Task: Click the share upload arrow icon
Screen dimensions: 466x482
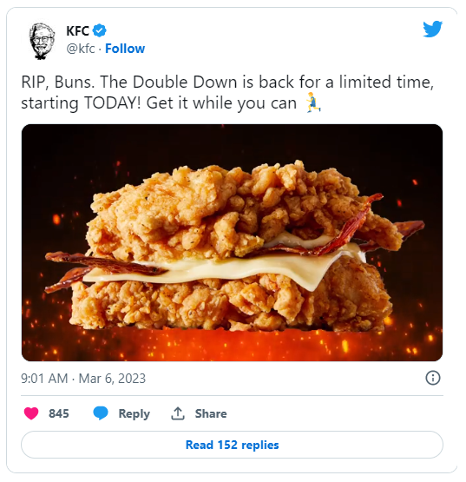Action: (x=178, y=413)
